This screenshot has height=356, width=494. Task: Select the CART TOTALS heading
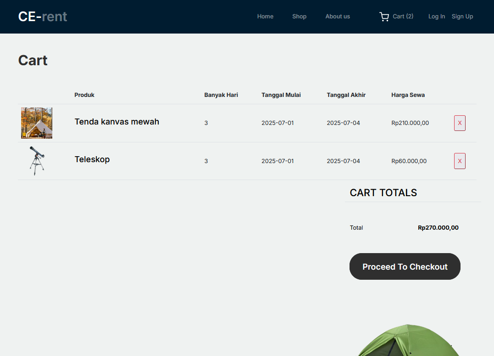[383, 192]
